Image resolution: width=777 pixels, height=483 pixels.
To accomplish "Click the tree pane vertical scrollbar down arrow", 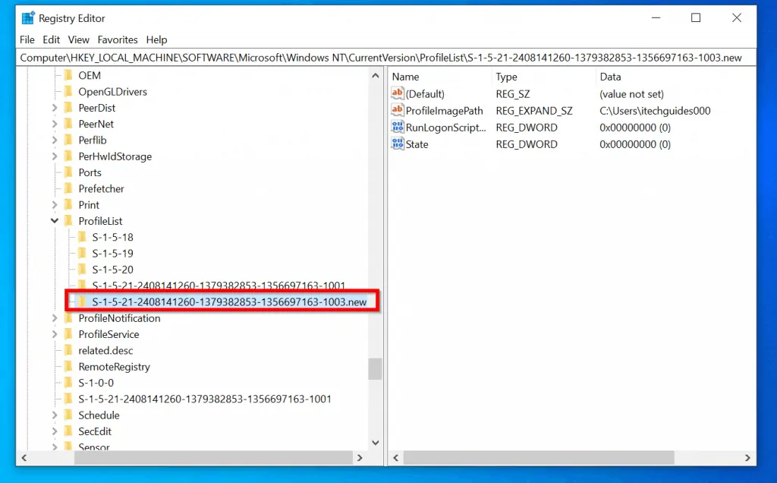I will tap(375, 442).
